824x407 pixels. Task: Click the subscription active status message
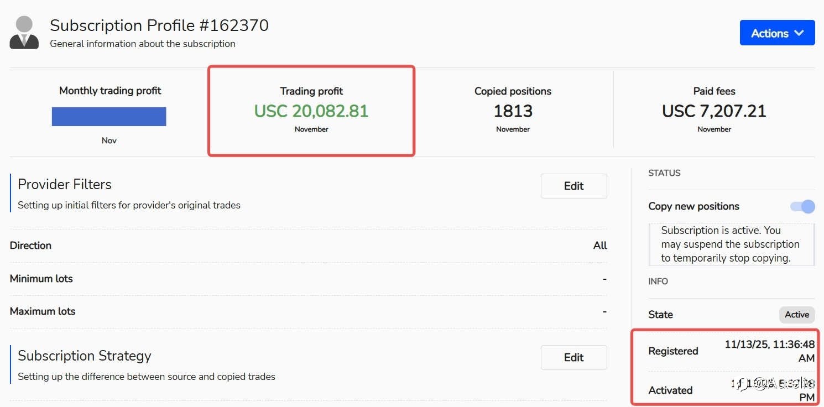[730, 244]
